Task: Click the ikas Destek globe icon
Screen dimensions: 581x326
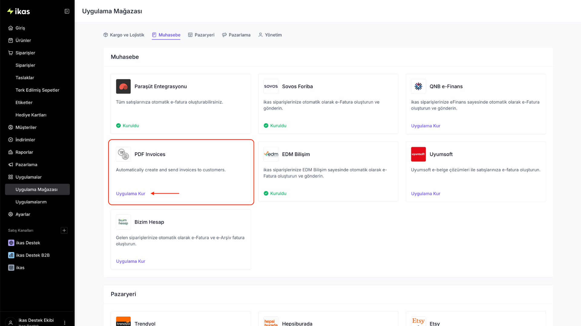Action: click(11, 243)
